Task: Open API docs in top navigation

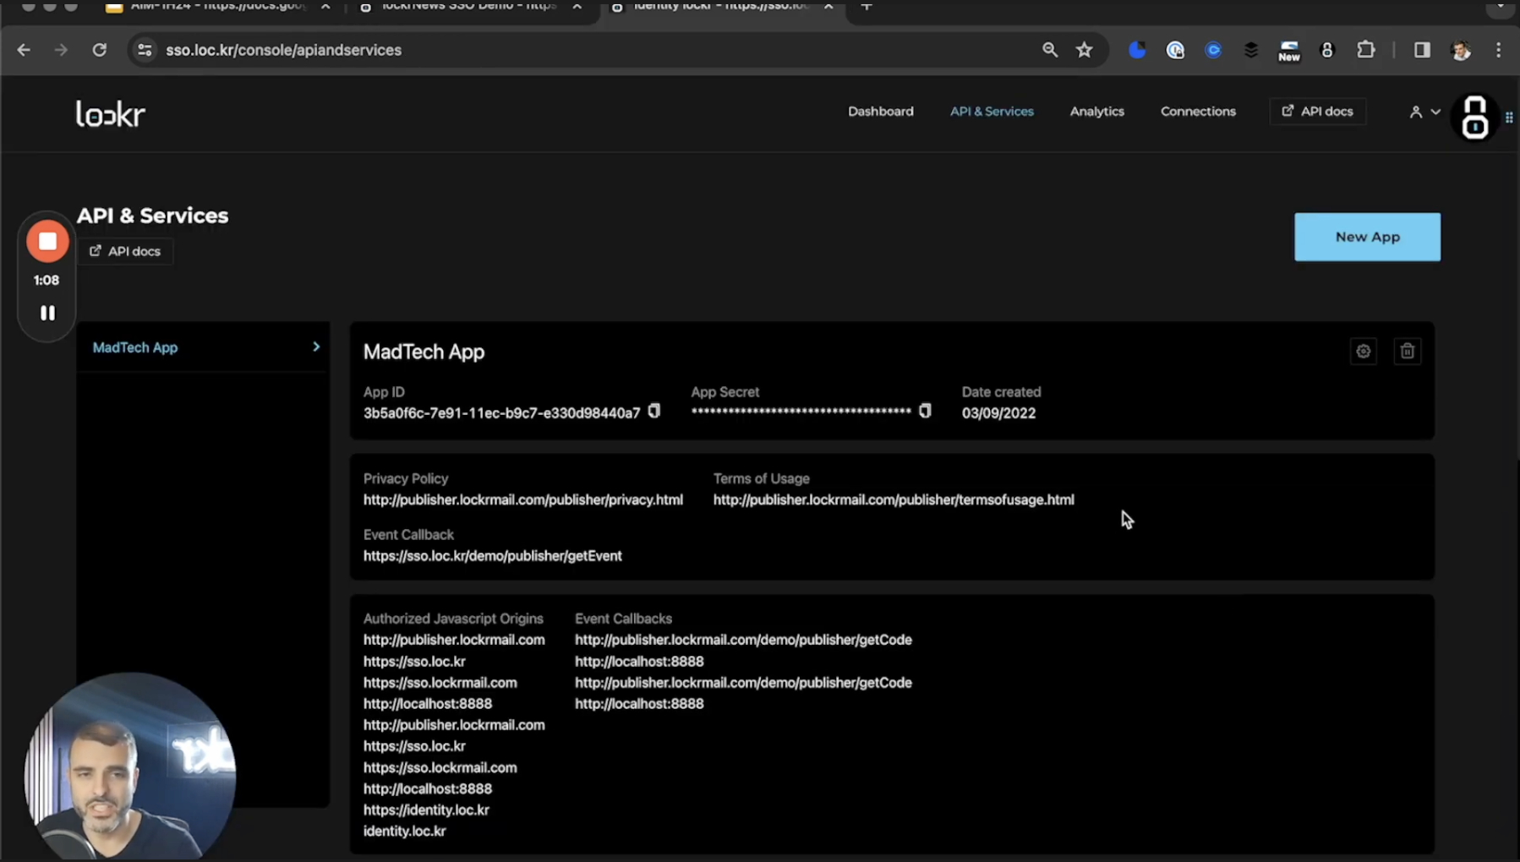Action: point(1317,112)
